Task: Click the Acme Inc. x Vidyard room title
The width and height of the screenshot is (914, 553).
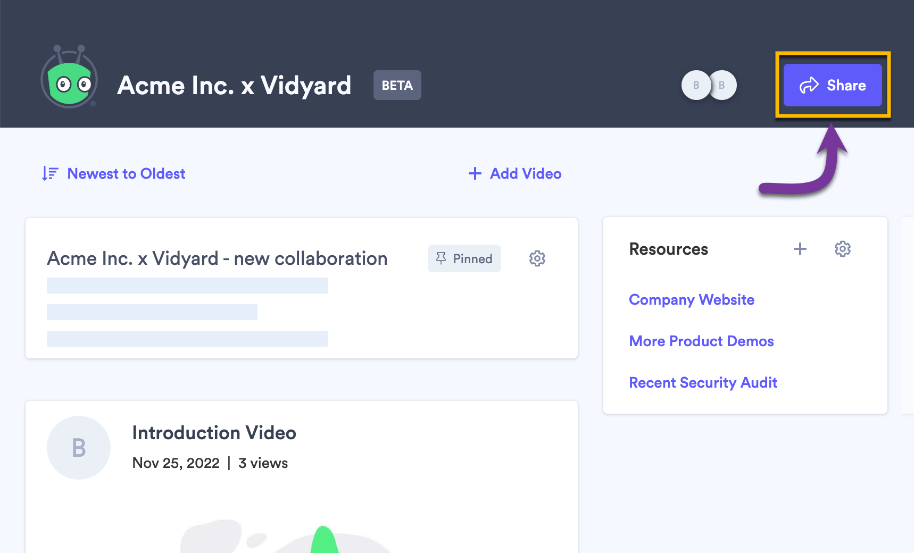Action: pyautogui.click(x=234, y=86)
